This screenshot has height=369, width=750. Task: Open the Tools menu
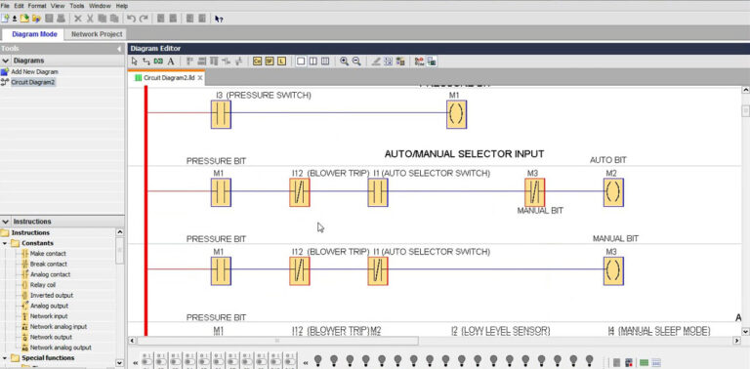[76, 6]
